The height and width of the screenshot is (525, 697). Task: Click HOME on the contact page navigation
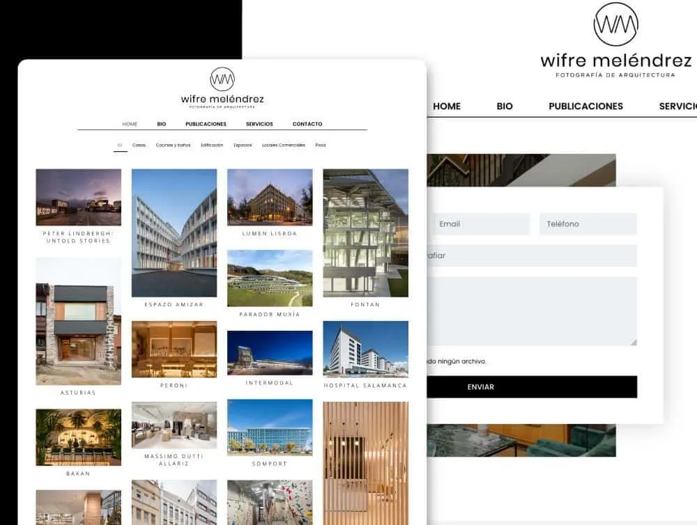point(447,106)
